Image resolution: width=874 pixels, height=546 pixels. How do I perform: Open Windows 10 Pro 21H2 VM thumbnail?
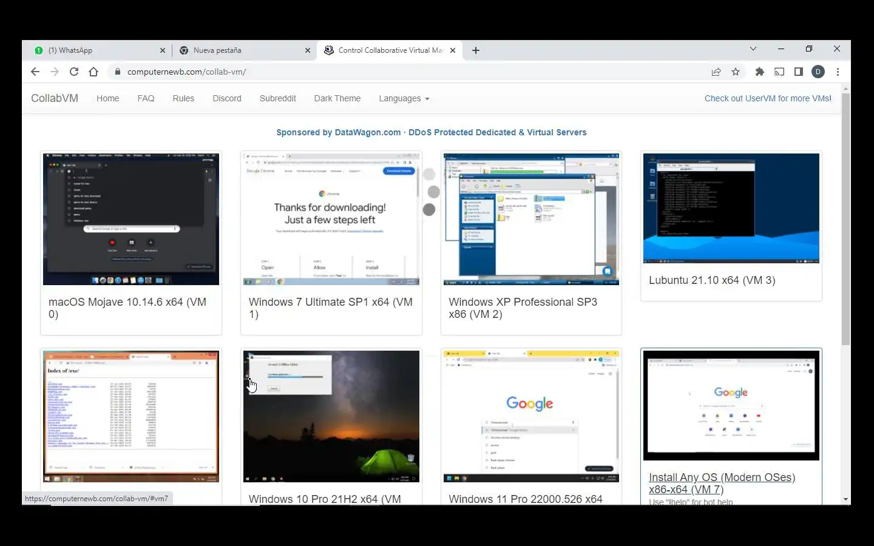[x=331, y=416]
